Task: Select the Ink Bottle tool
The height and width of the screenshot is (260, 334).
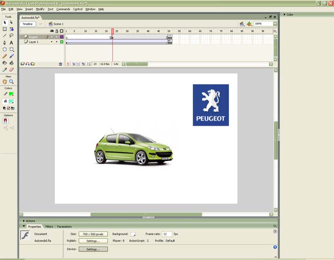Action: (x=5, y=63)
